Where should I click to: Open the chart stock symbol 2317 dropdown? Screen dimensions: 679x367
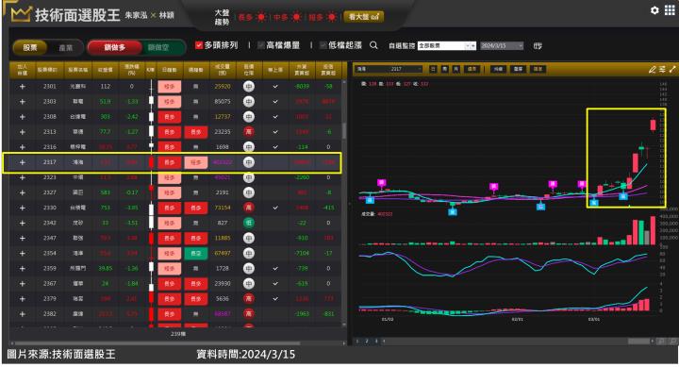(x=389, y=69)
